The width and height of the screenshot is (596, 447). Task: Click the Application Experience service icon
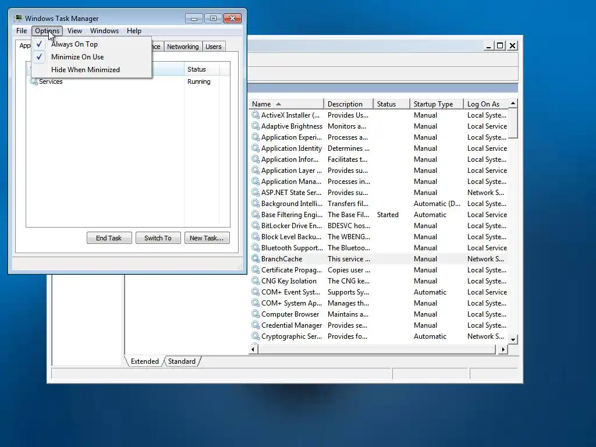[256, 137]
